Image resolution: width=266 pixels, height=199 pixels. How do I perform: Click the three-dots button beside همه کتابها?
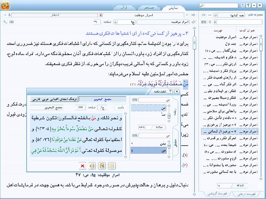210,15
